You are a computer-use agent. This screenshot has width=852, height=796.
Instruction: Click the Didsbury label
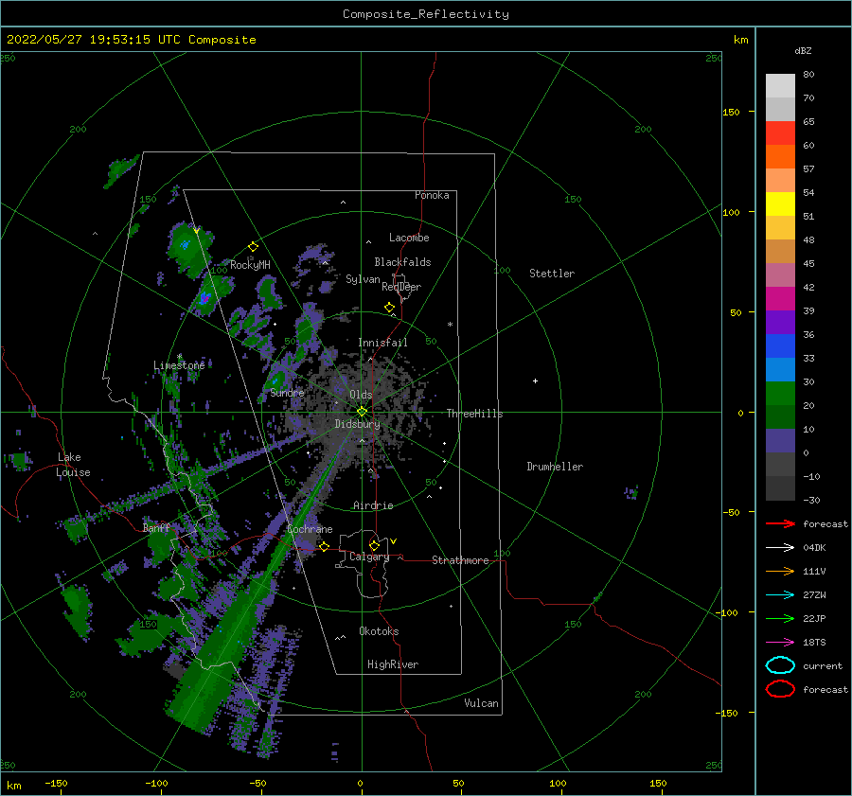pos(357,424)
